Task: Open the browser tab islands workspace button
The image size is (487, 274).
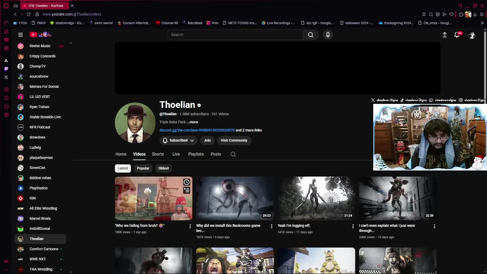Action: coord(16,6)
